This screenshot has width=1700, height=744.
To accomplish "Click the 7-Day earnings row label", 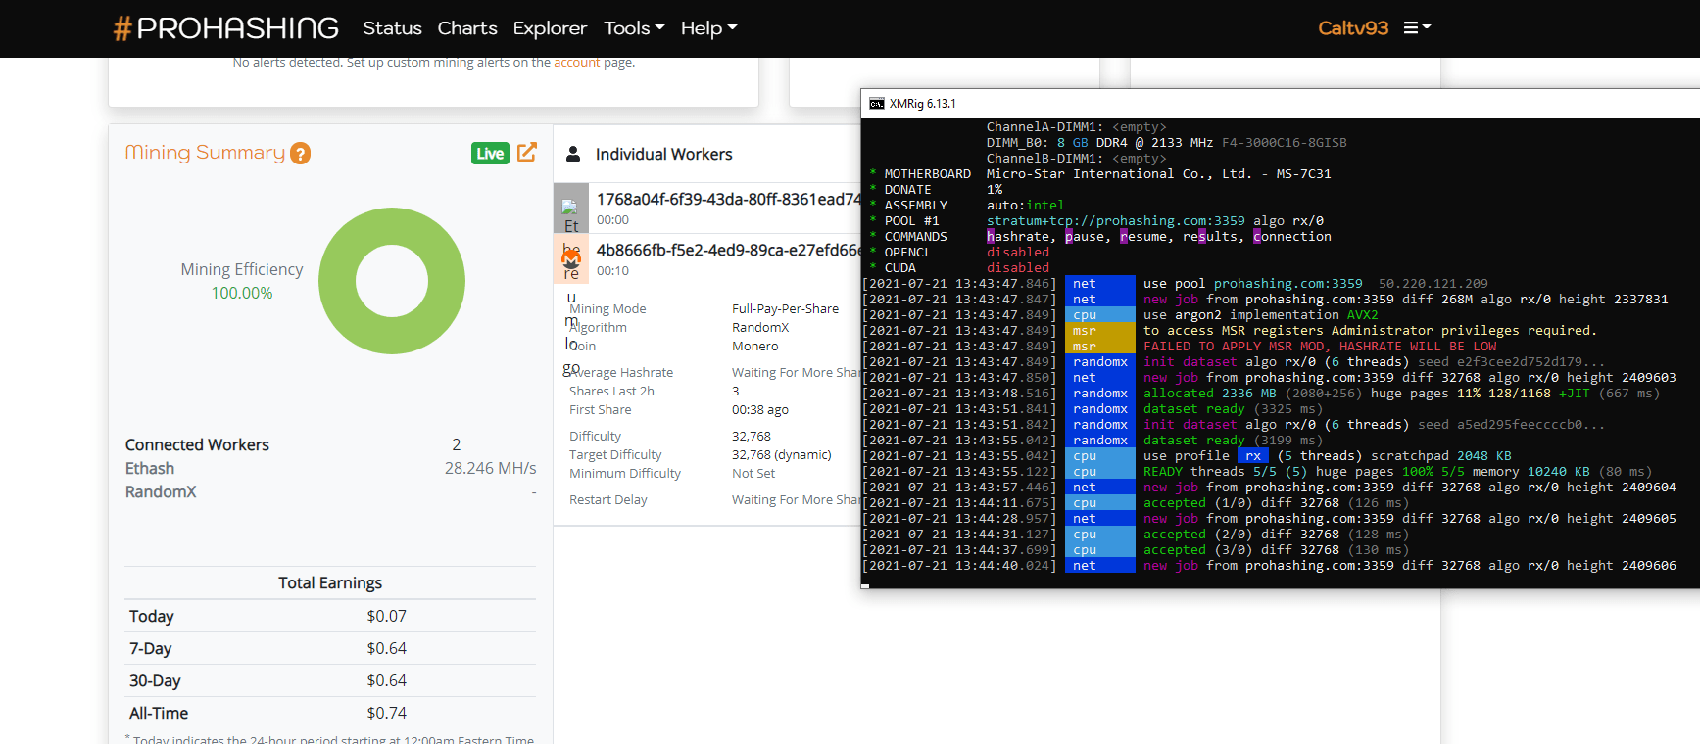I will click(x=150, y=649).
